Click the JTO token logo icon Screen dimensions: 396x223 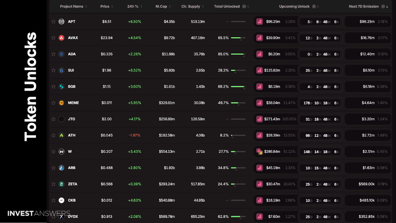(61, 119)
